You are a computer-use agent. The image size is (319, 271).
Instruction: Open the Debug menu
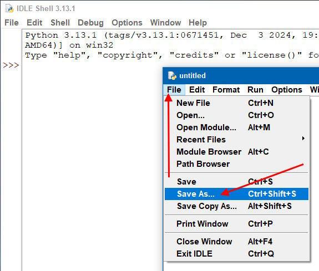(91, 23)
